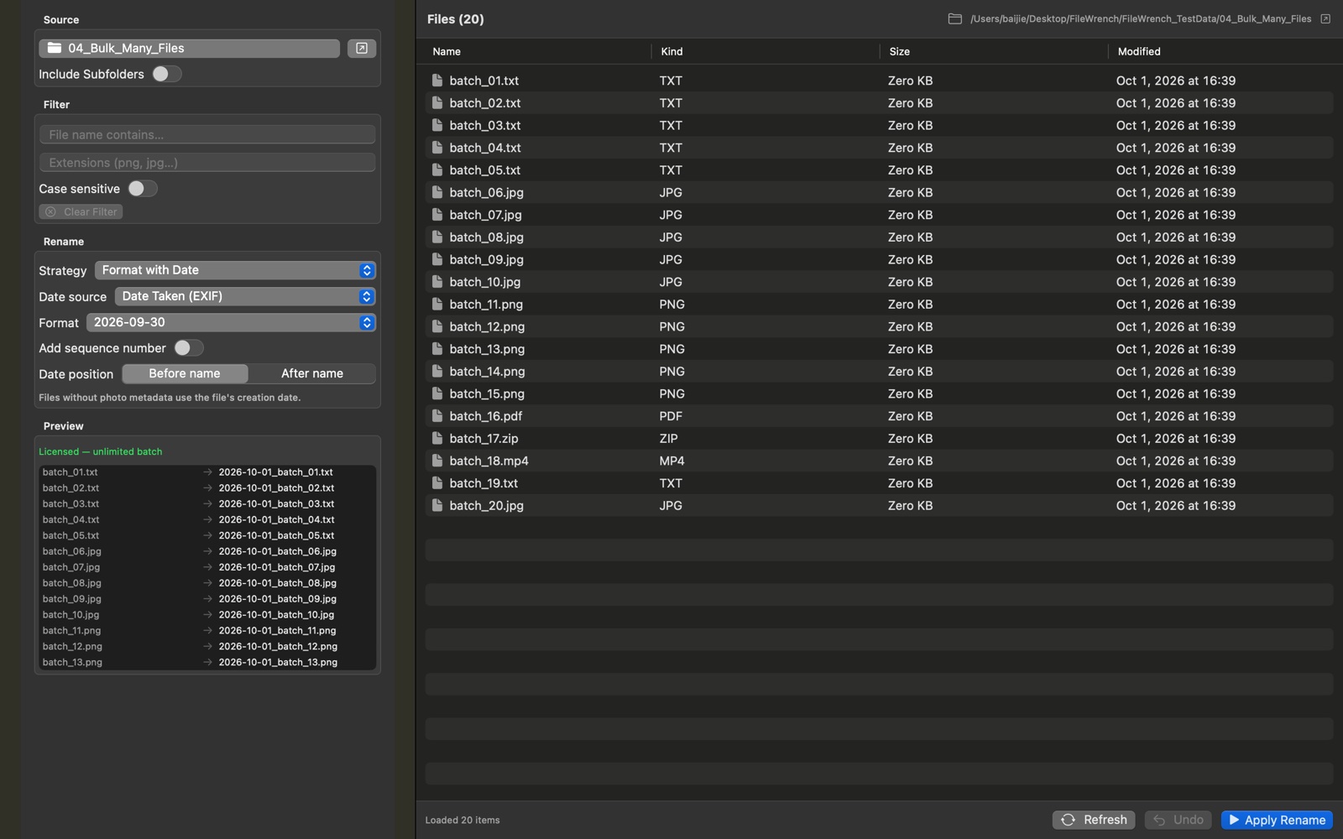Viewport: 1343px width, 839px height.
Task: Turn on Add sequence number
Action: coord(188,348)
